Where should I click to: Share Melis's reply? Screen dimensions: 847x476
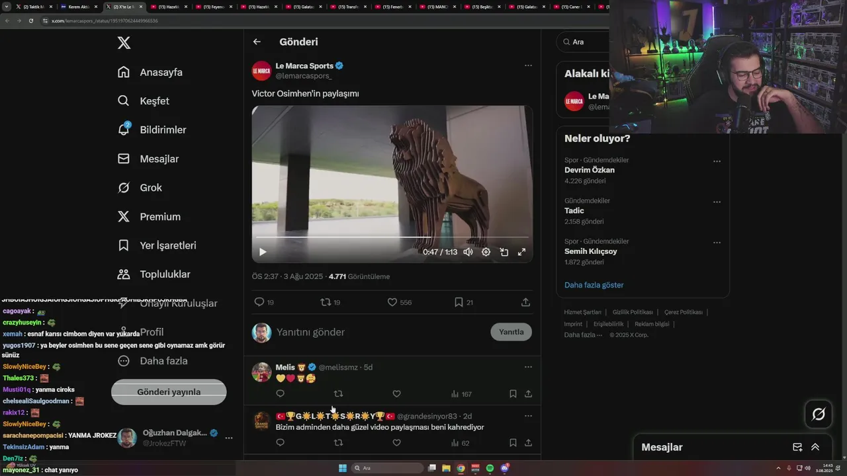pos(528,394)
